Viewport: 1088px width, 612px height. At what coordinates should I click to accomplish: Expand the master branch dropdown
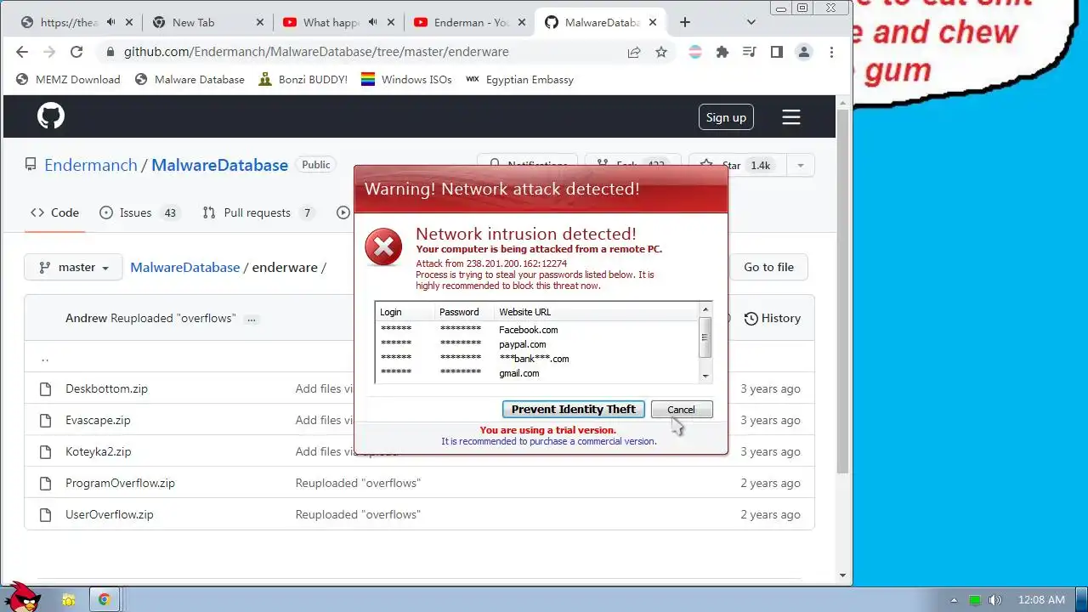(x=73, y=267)
